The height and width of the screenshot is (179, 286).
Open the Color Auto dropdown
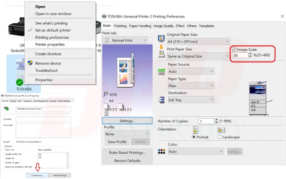(x=196, y=151)
